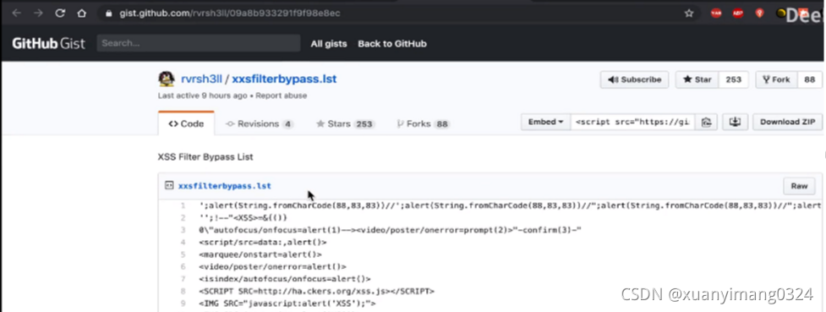Viewport: 826px width, 312px height.
Task: Open the xxsfilterbypass.lst file header link
Action: 225,185
